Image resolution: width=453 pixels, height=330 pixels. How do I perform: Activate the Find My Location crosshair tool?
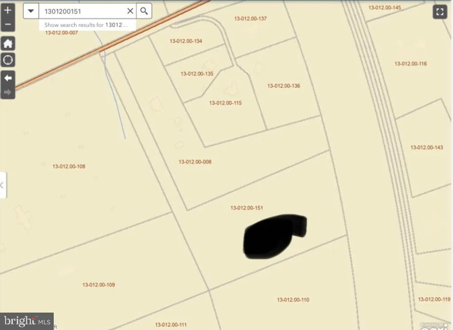tap(8, 60)
